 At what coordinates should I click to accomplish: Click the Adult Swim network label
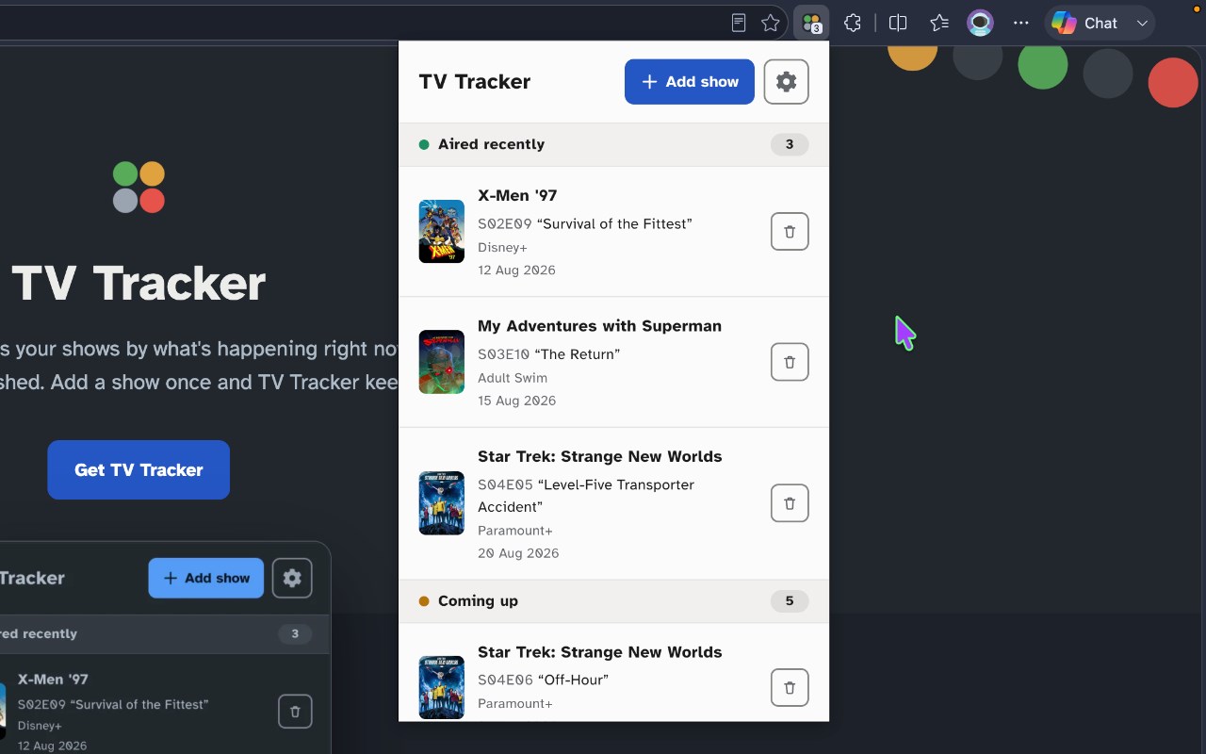coord(513,378)
